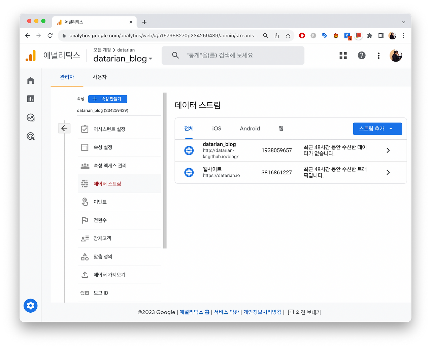Expand the 스트림 추가 dropdown button
Screen dimensions: 431x348
coord(377,129)
